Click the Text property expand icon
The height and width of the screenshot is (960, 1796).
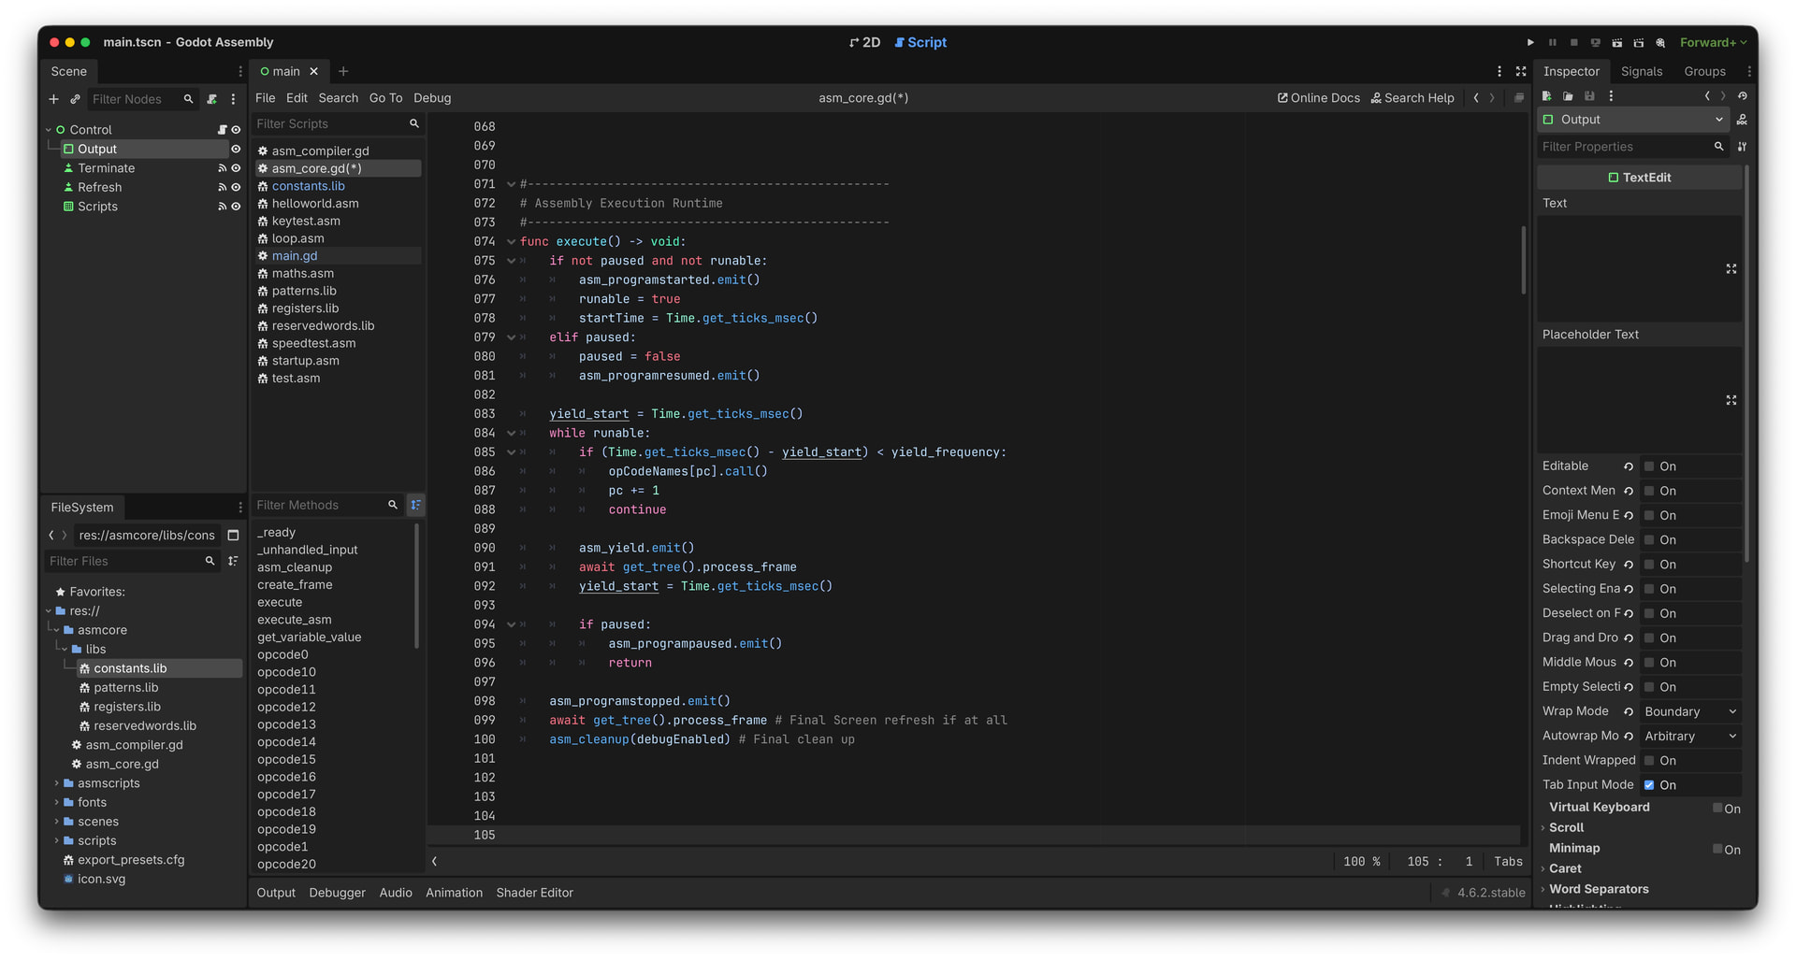1731,269
